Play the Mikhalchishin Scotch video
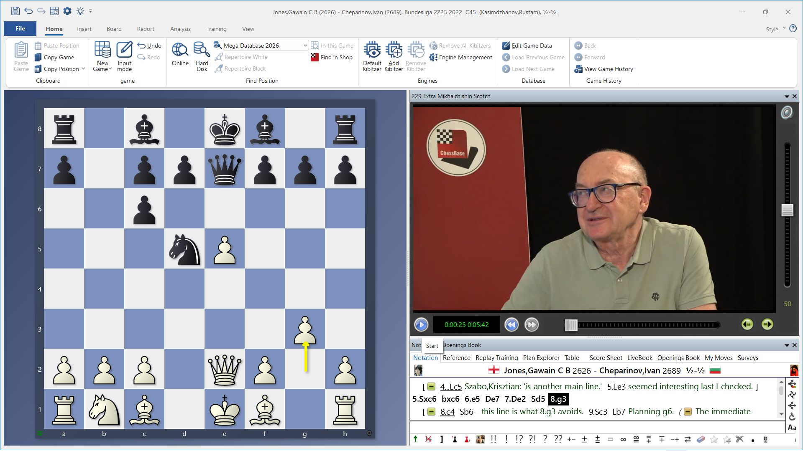The height and width of the screenshot is (451, 803). [x=421, y=324]
